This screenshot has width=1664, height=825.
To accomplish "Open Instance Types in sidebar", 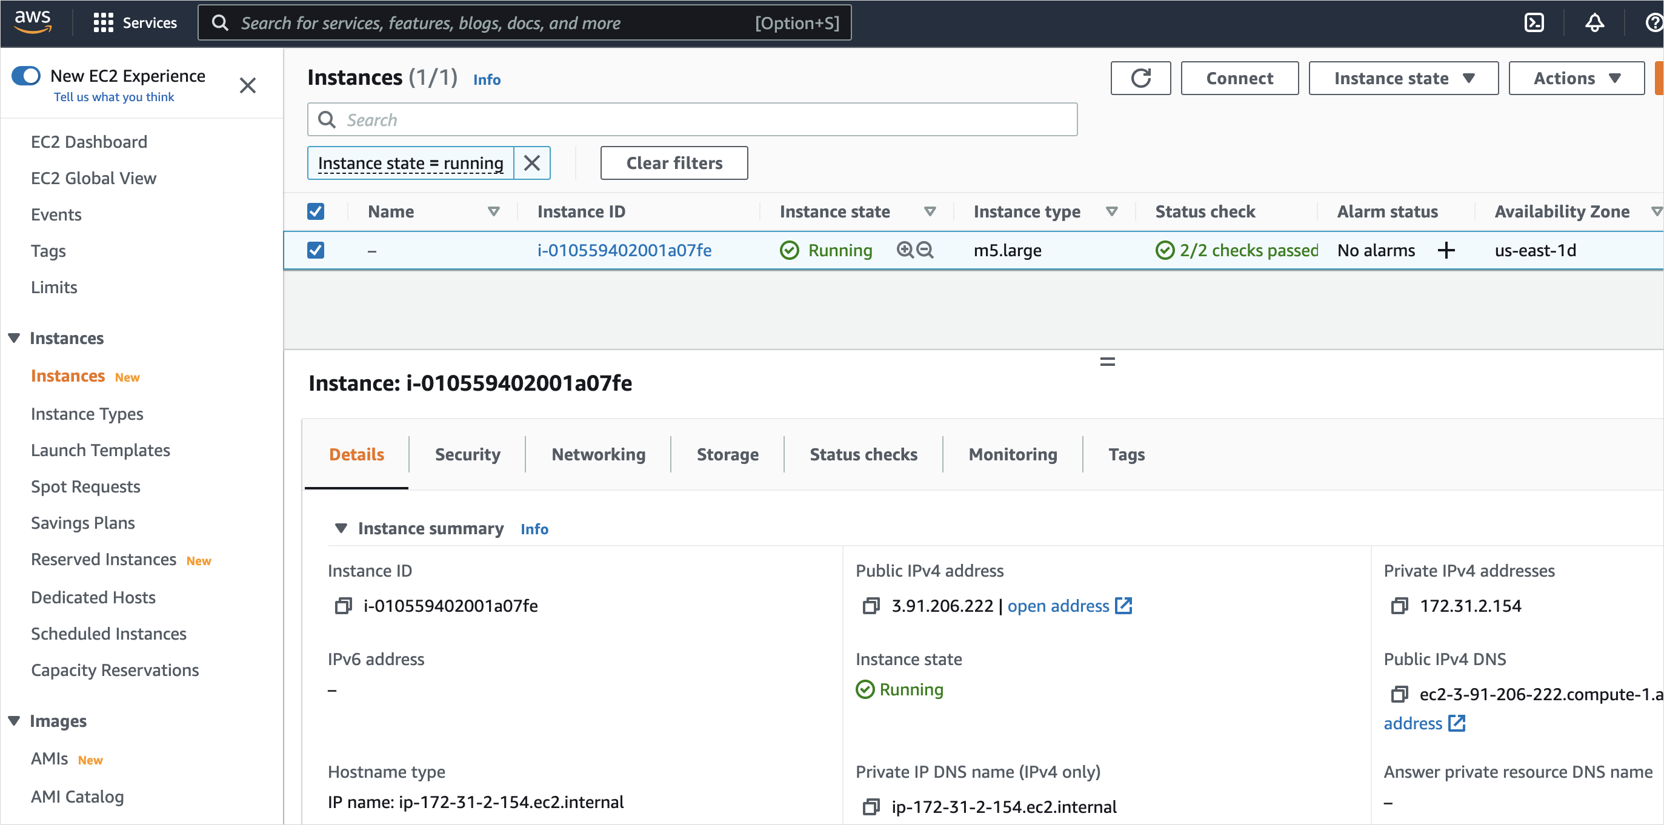I will click(87, 414).
